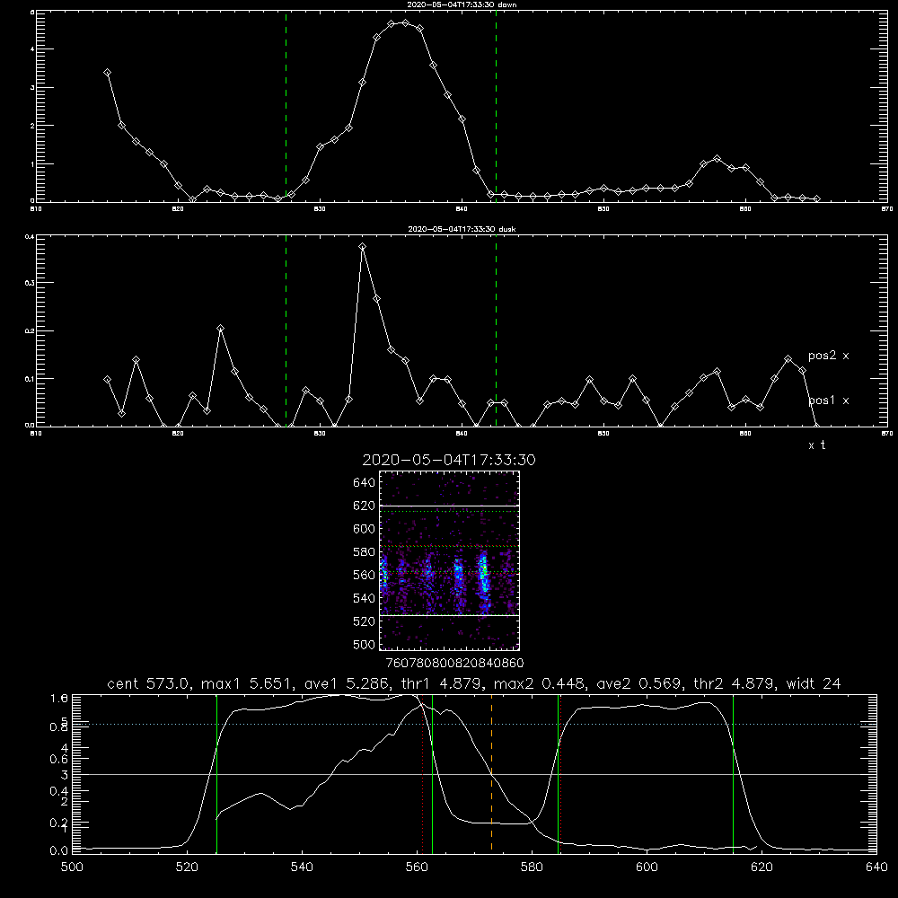Click the right green dashed line in dusk plot
This screenshot has height=898, width=898.
click(x=496, y=330)
